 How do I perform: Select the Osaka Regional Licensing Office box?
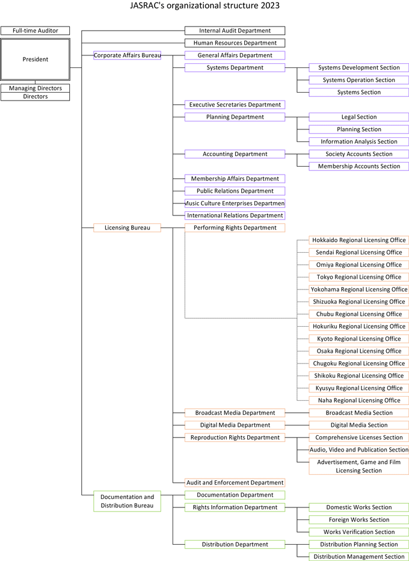(359, 352)
